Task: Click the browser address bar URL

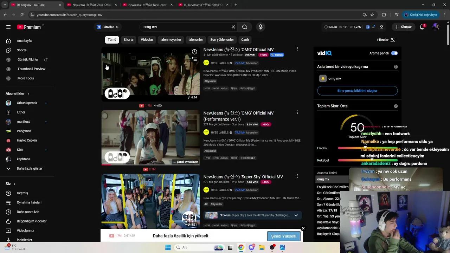Action: (70, 15)
